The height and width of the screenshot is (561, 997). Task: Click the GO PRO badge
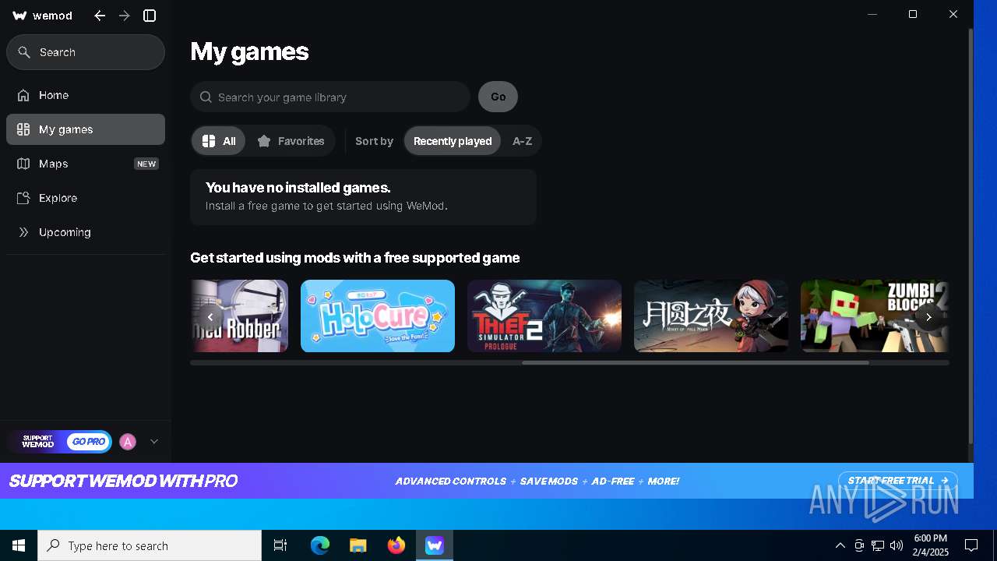tap(89, 442)
